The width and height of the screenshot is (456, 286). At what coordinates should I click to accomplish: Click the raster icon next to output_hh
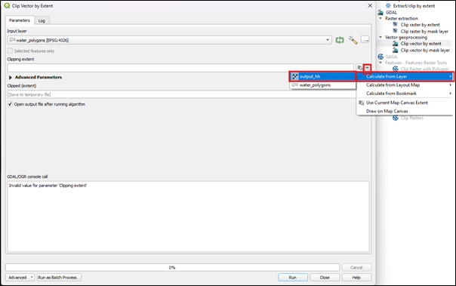[x=295, y=76]
